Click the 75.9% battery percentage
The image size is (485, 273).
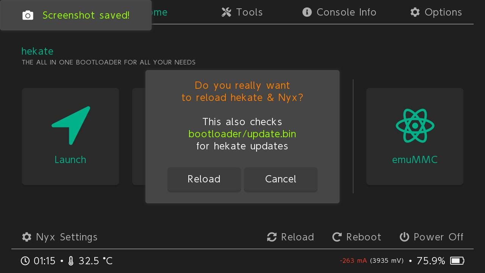click(431, 261)
